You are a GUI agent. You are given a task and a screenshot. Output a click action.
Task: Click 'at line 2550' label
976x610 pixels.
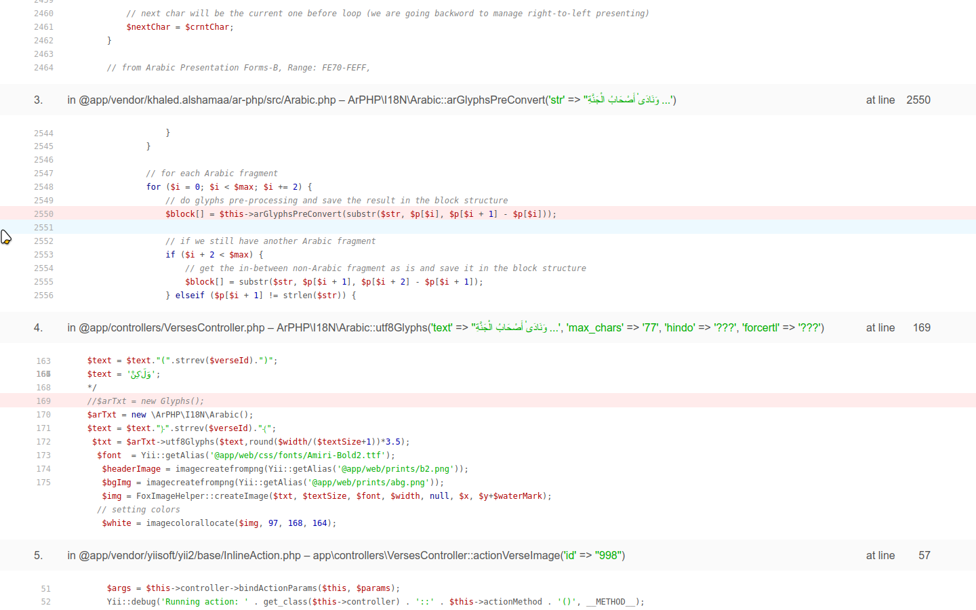(x=898, y=100)
